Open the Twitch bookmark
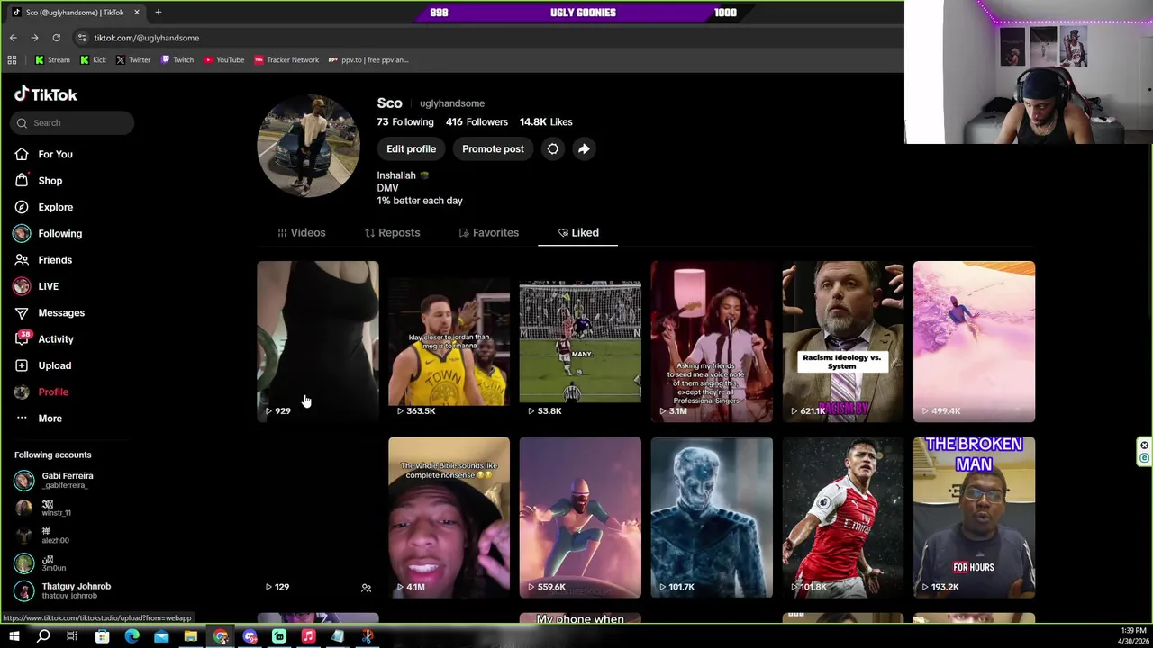The image size is (1153, 648). pos(177,60)
